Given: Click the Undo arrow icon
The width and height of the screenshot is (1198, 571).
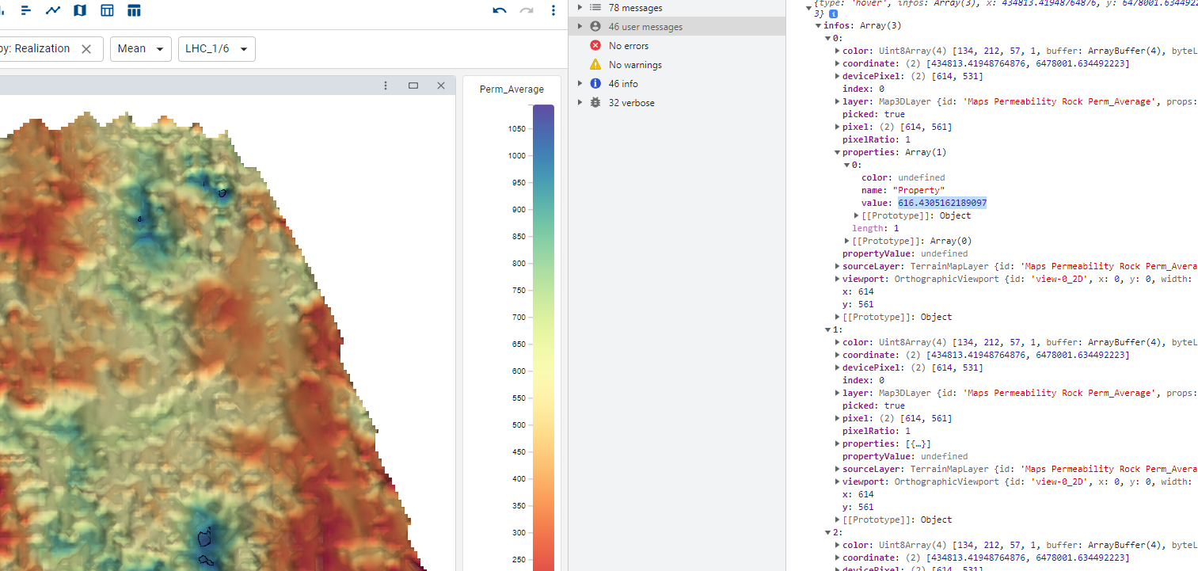Looking at the screenshot, I should tap(499, 10).
